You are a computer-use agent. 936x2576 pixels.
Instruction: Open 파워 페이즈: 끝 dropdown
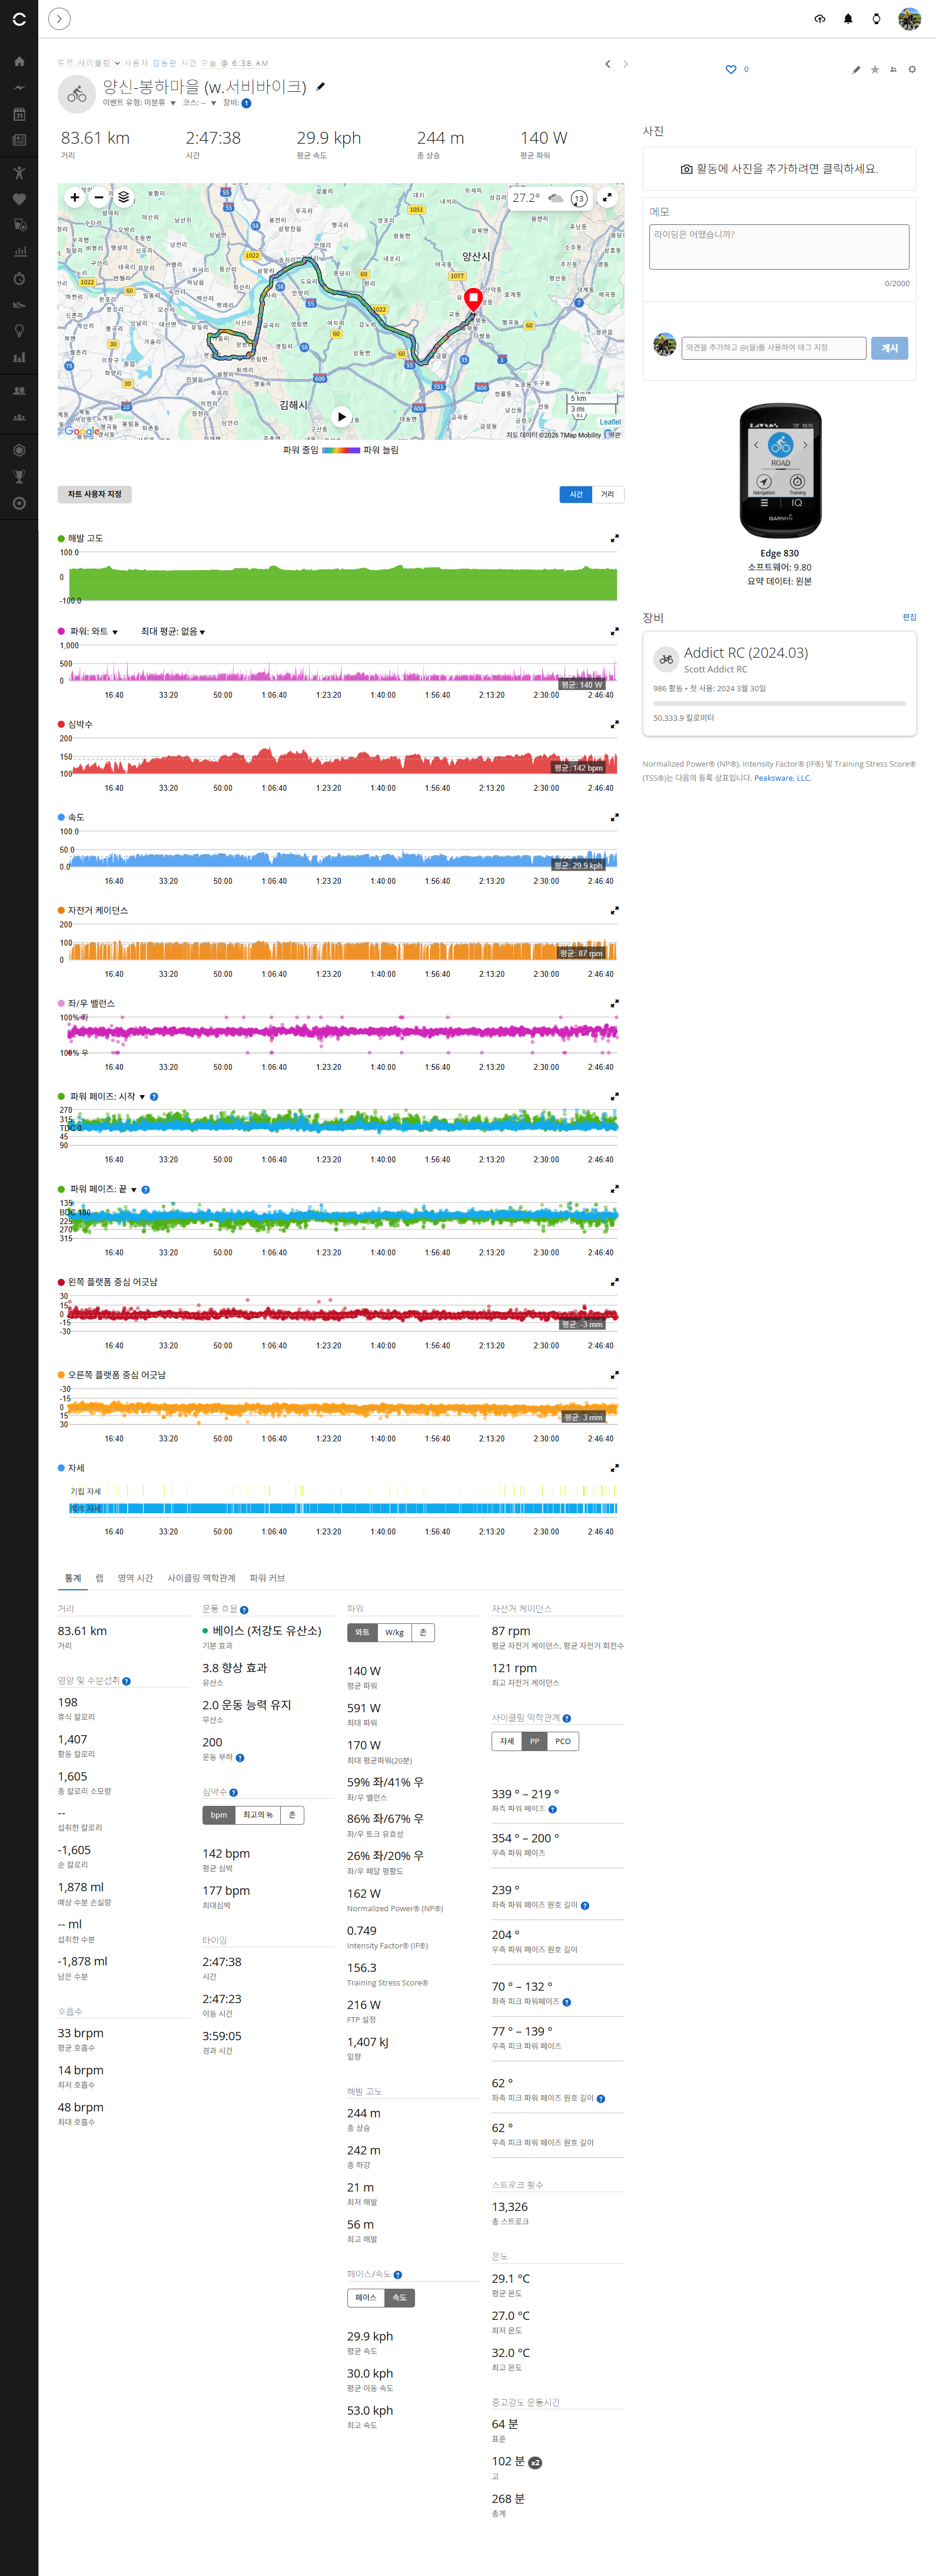tap(103, 1190)
